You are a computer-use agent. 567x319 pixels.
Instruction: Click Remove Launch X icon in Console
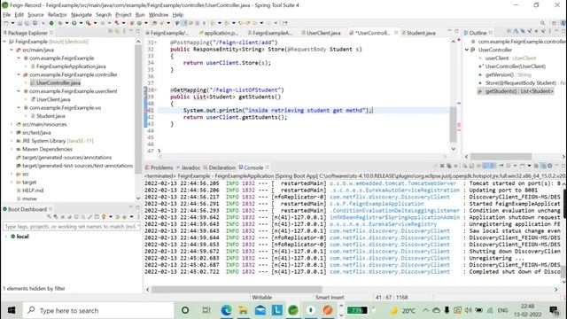(x=442, y=166)
